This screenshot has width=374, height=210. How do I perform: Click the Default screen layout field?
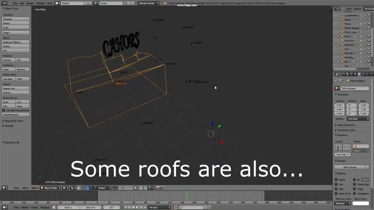72,3
